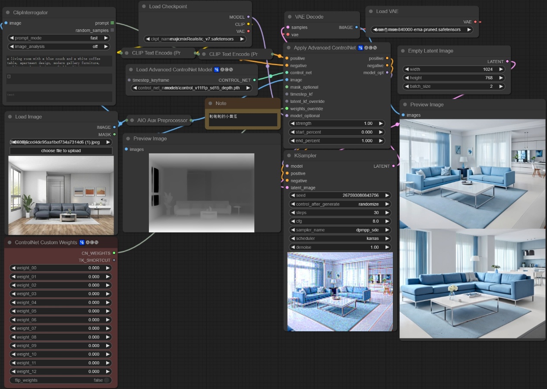Click the Note text field
The height and width of the screenshot is (389, 547).
243,120
